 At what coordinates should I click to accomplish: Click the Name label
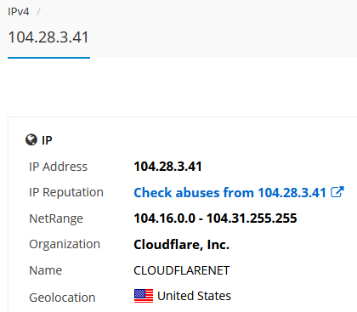[x=46, y=270]
